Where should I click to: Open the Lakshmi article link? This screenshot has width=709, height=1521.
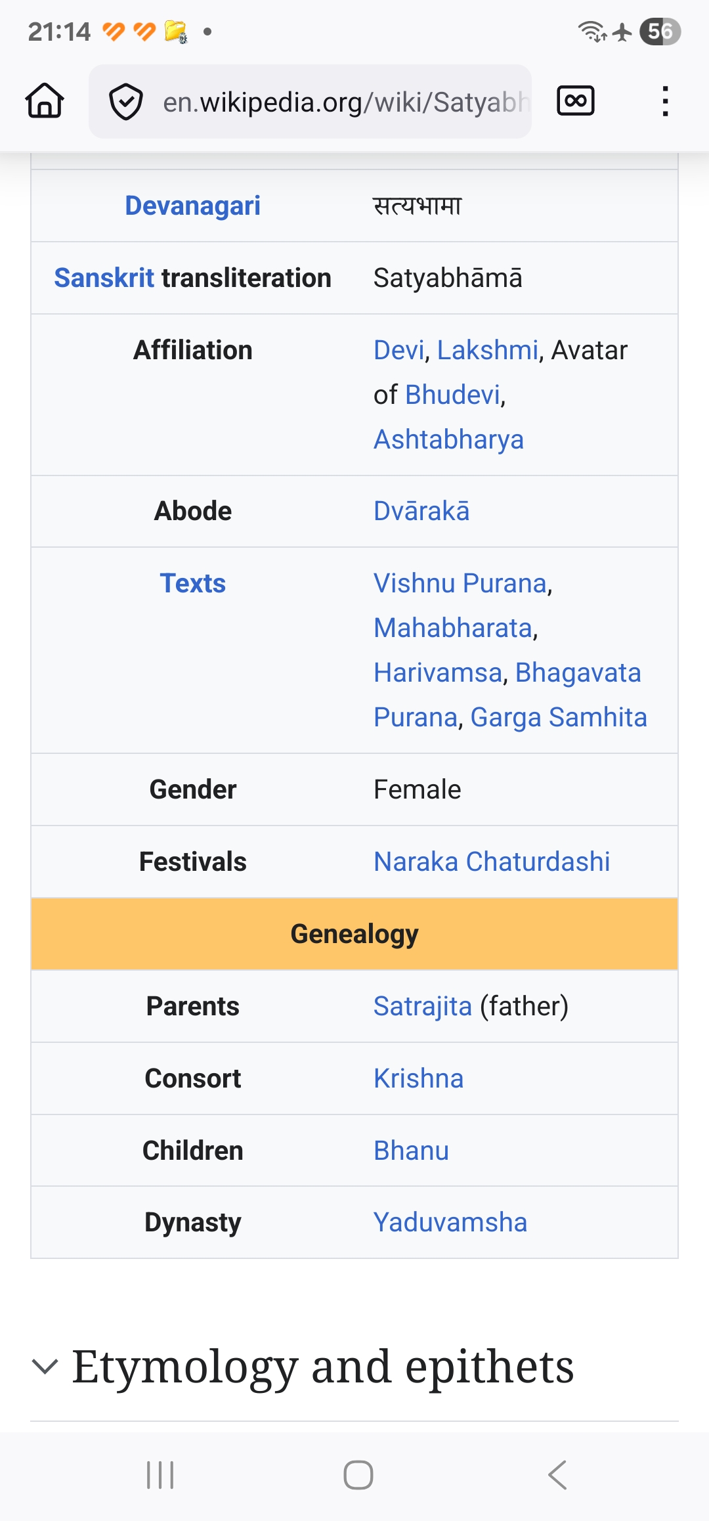pyautogui.click(x=487, y=350)
